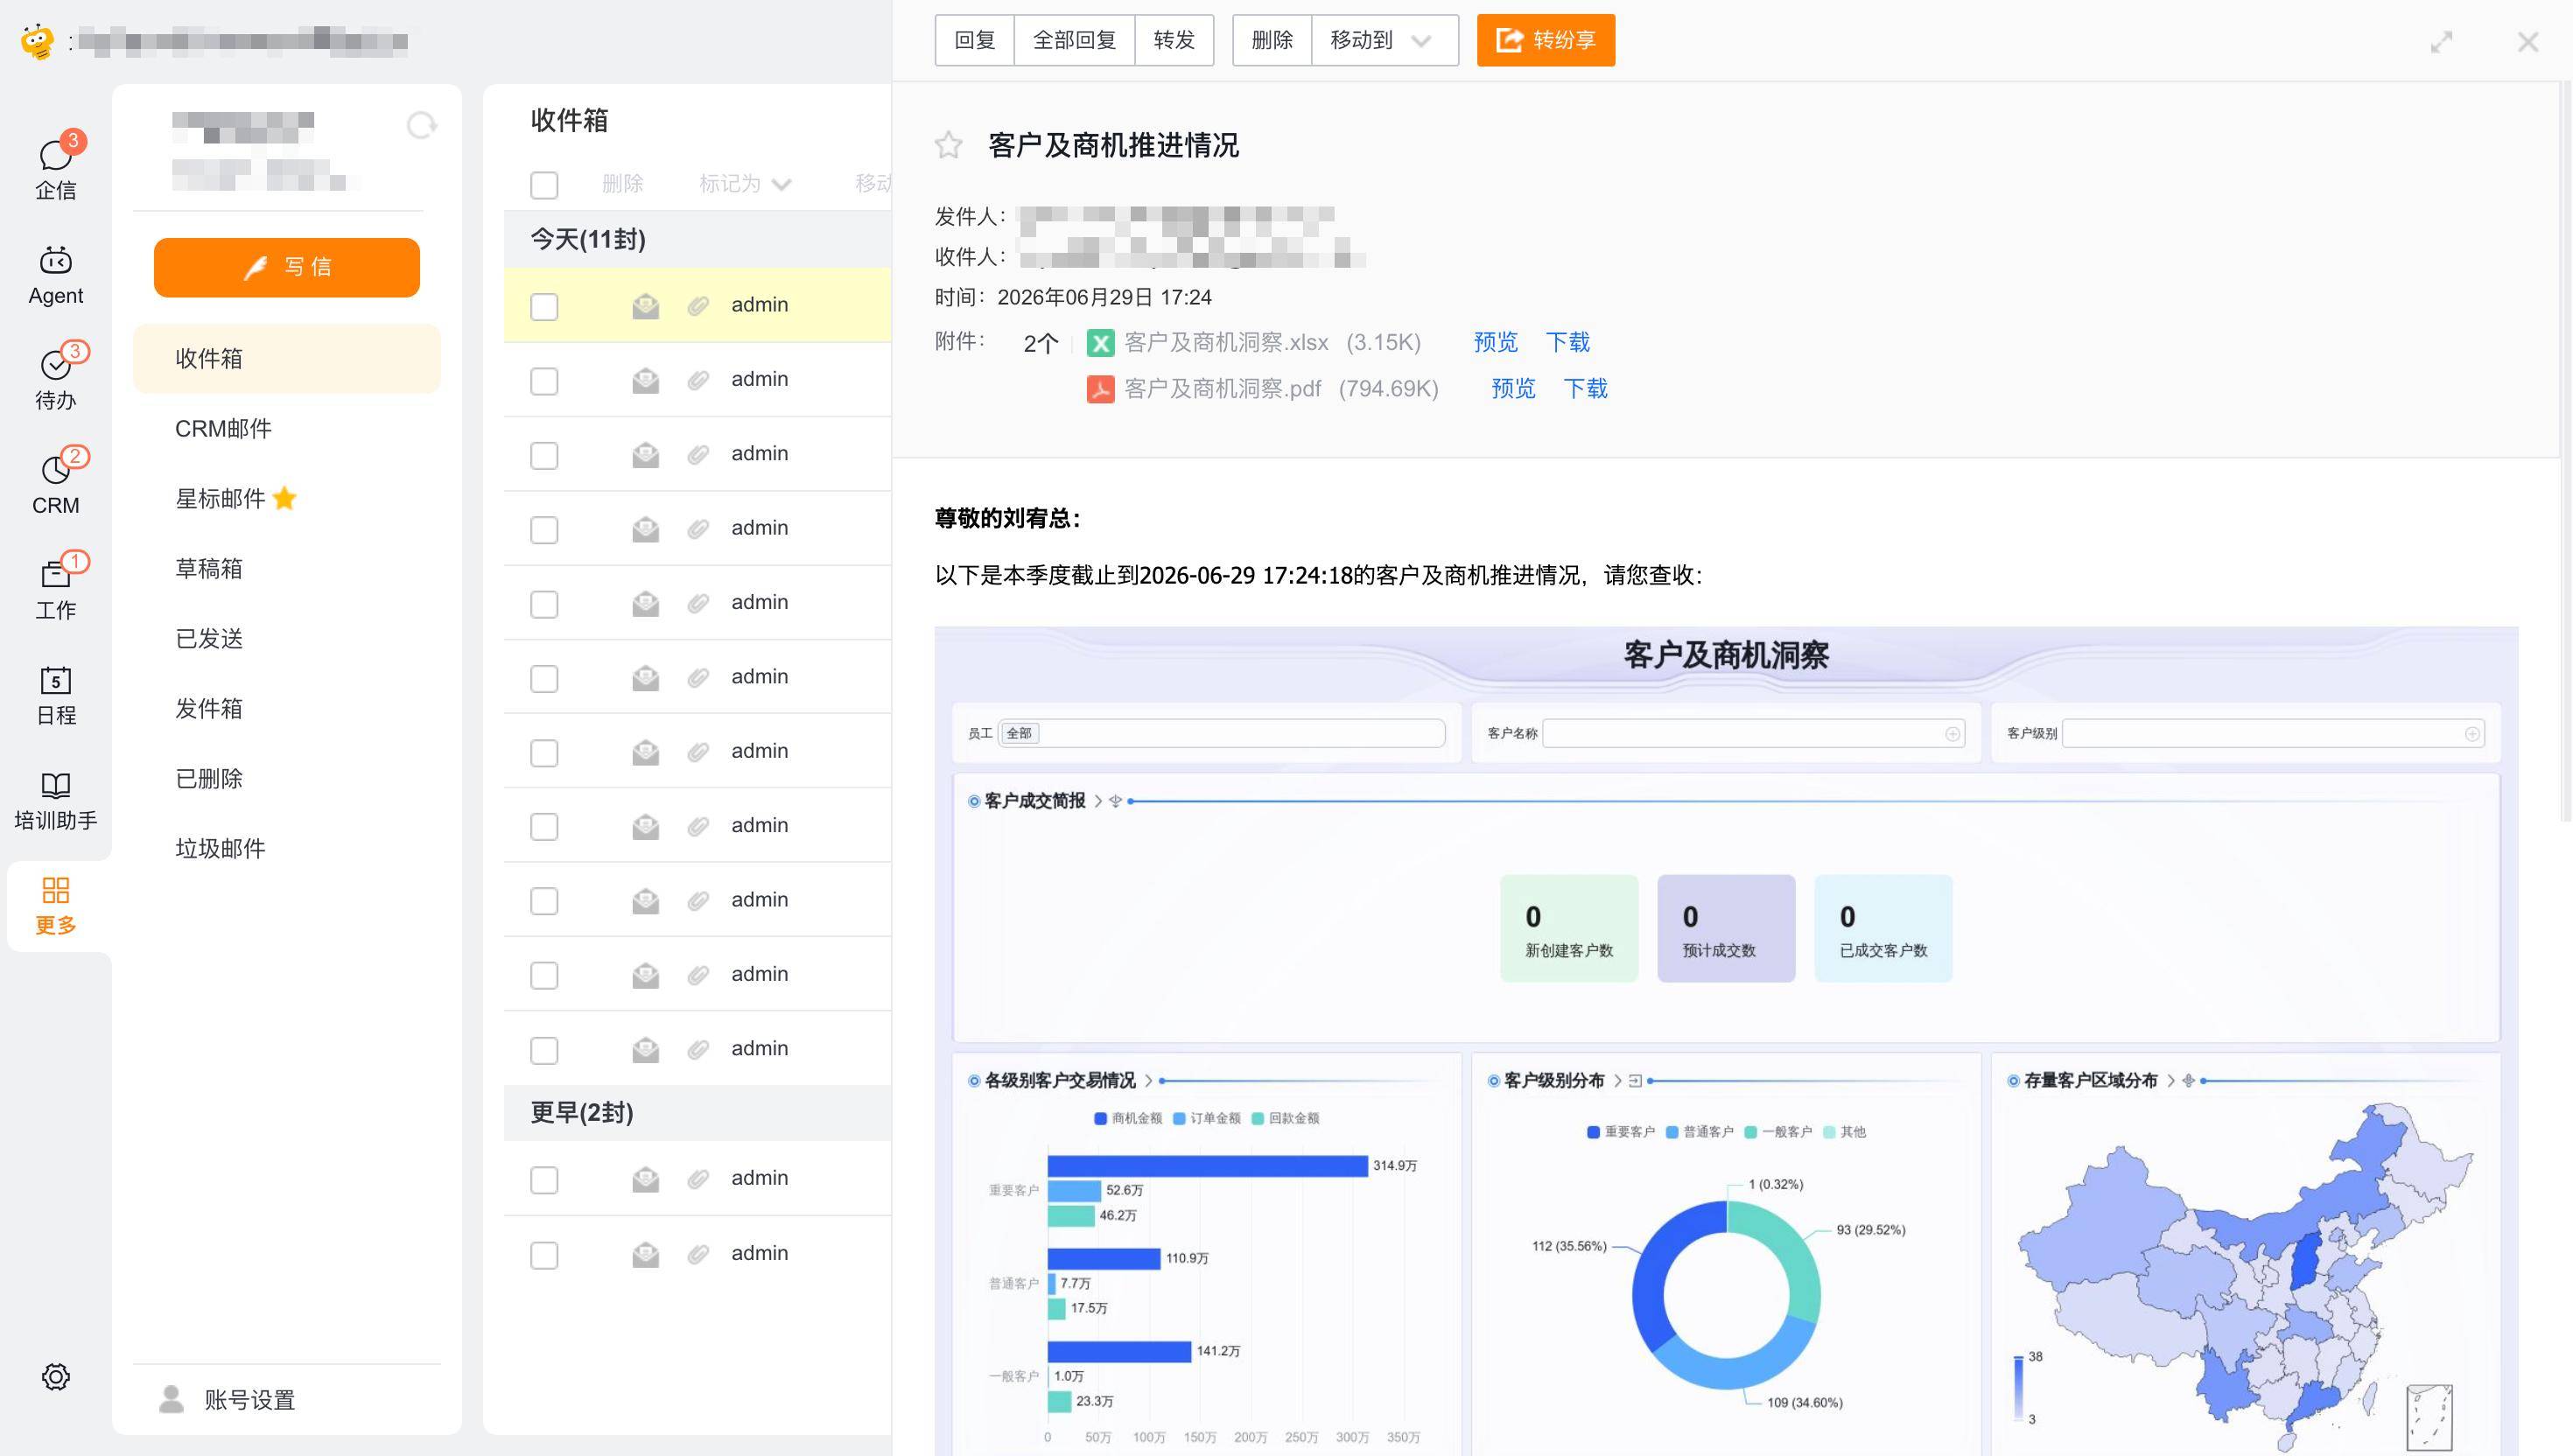Click the 全部回复 button
The width and height of the screenshot is (2573, 1456).
(1074, 40)
